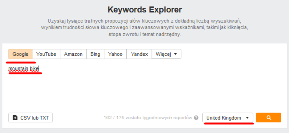Click the arrow next to Więcej
Screen dimensions: 289x133
coord(175,55)
